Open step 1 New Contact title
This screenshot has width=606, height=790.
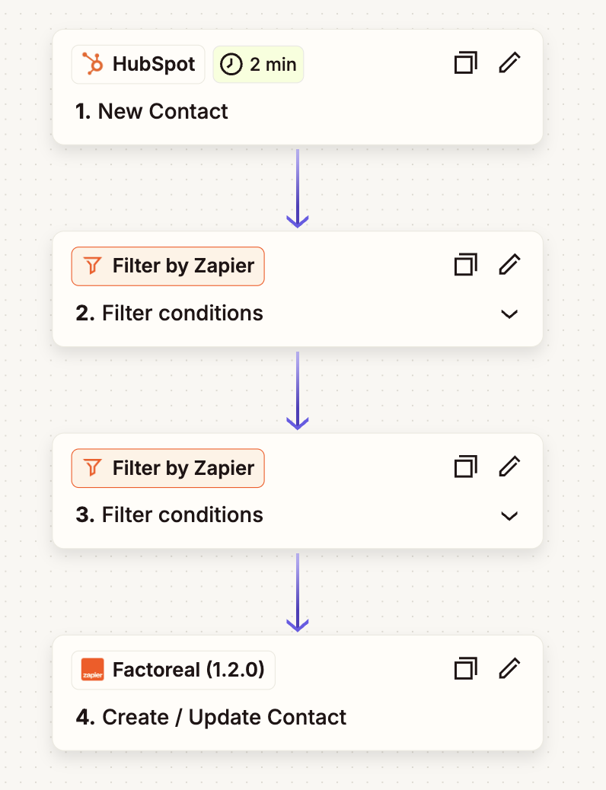pos(152,111)
